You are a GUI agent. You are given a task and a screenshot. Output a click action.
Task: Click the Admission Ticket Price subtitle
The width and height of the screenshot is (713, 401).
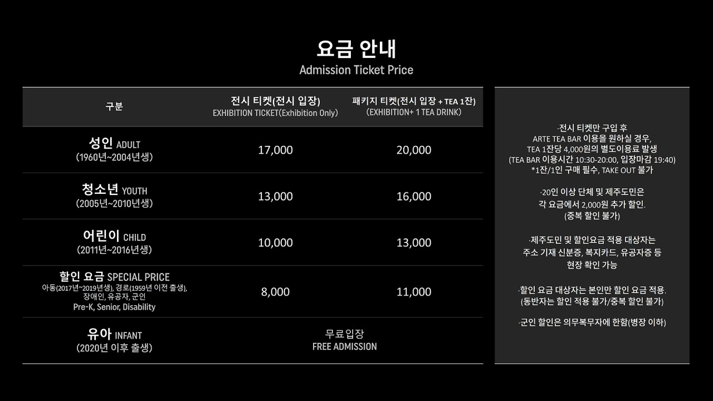tap(356, 70)
